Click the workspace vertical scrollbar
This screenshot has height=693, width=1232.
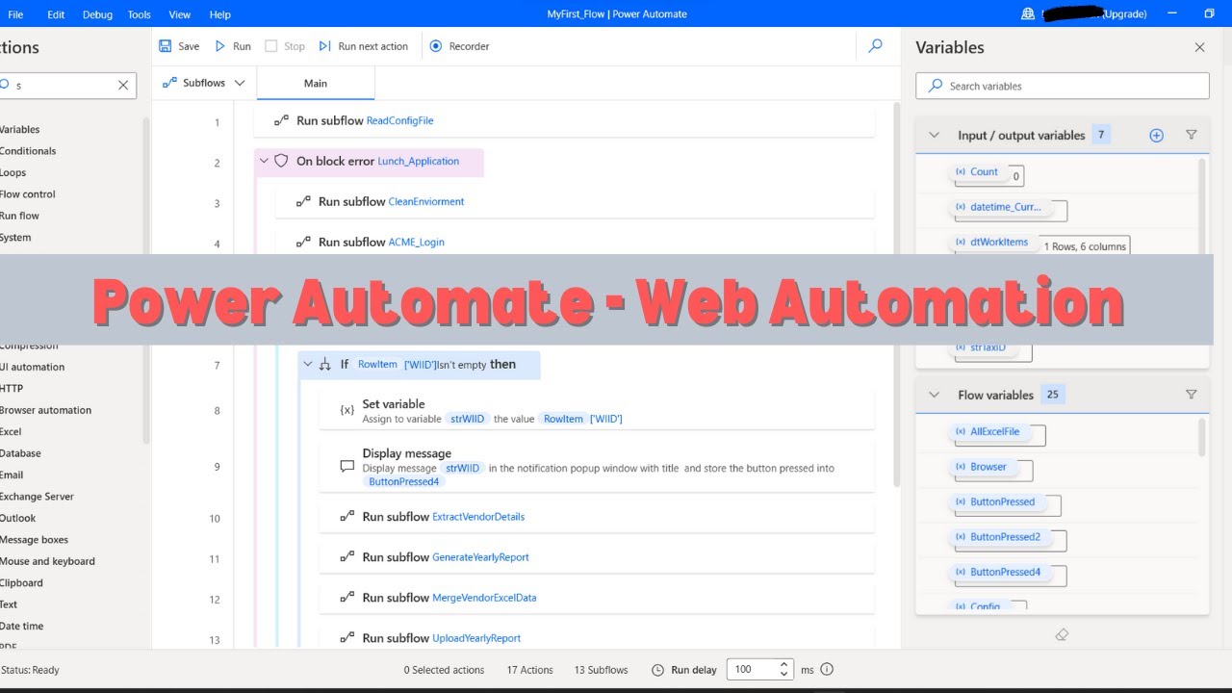pyautogui.click(x=896, y=294)
